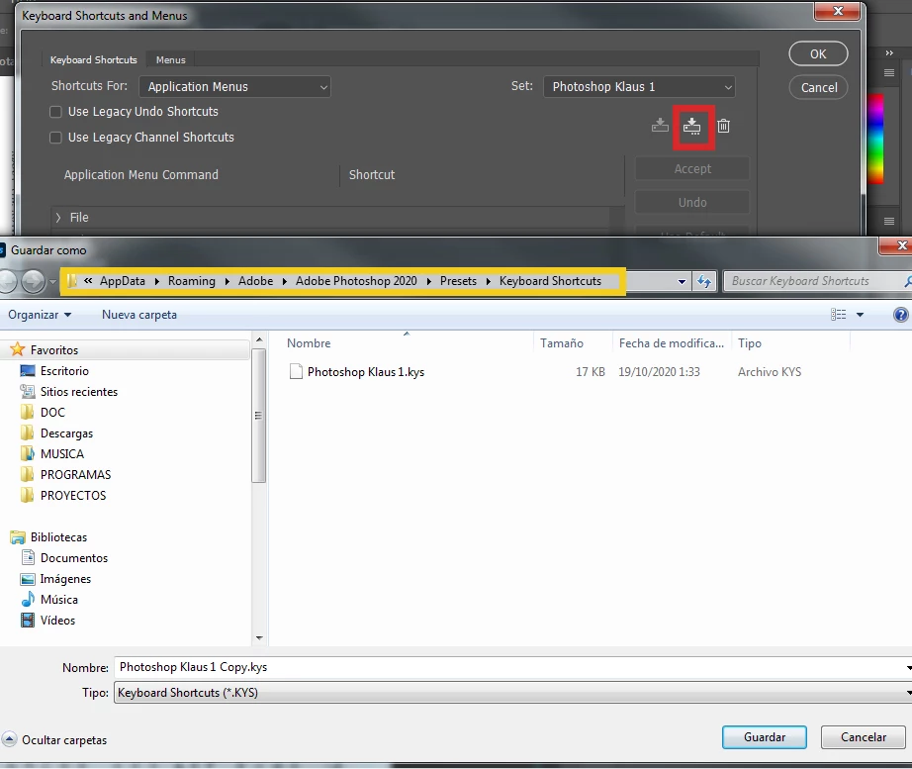Click Ocultar carpetas toggle
912x769 pixels.
pos(54,740)
